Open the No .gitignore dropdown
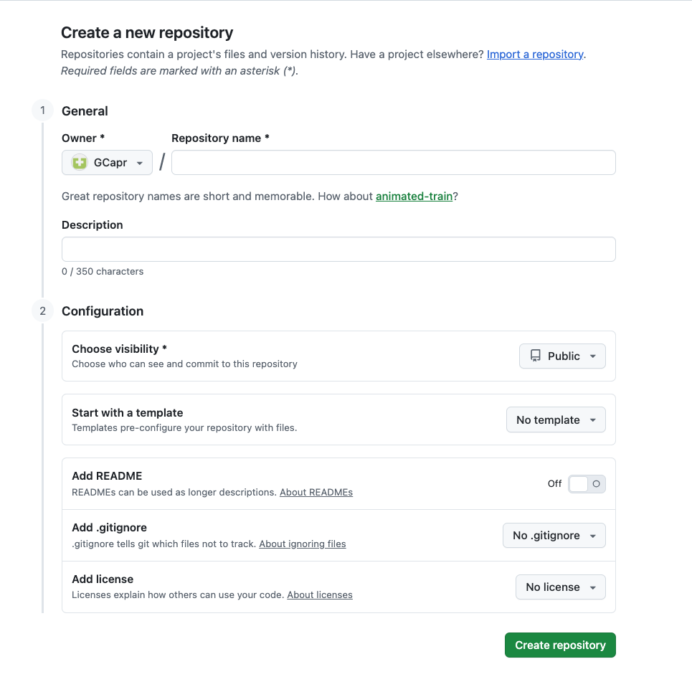Image resolution: width=692 pixels, height=687 pixels. click(x=554, y=535)
